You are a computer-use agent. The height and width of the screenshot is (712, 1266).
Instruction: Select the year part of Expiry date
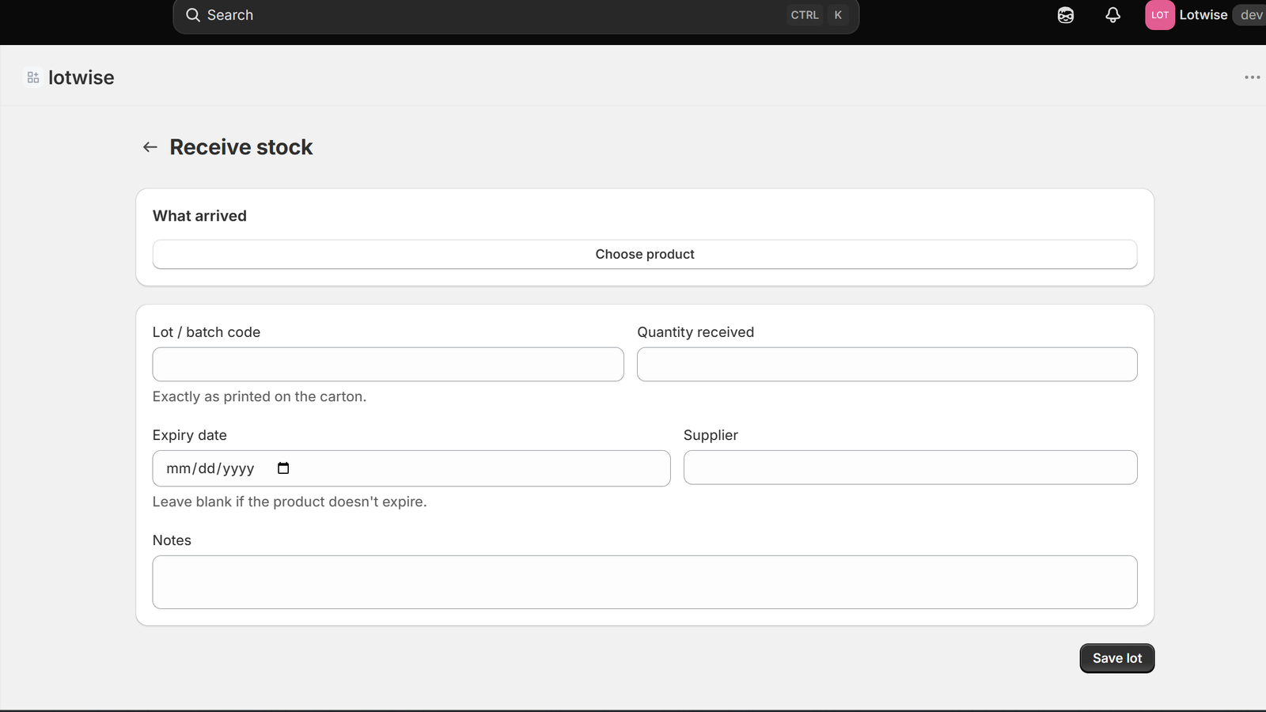tap(238, 468)
